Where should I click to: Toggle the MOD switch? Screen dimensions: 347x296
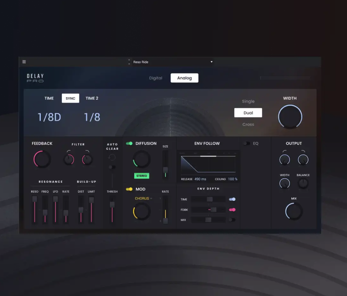pyautogui.click(x=129, y=189)
